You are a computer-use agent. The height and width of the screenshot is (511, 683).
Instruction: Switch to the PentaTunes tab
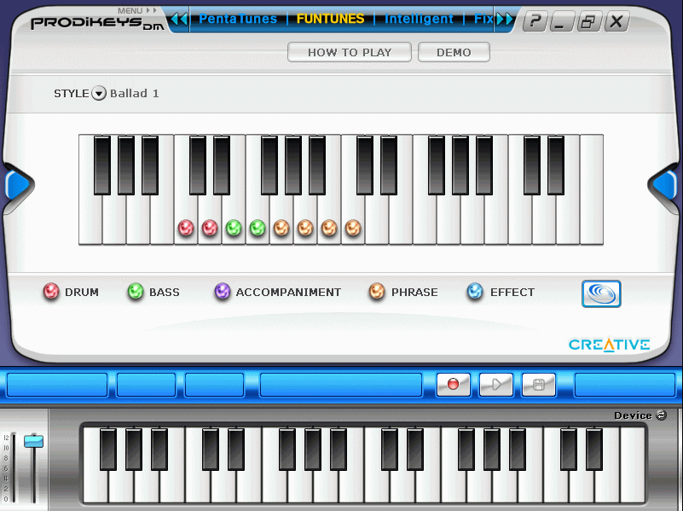[x=238, y=19]
